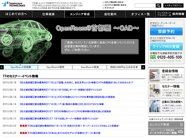Click the OpenRoom@首都圏 ~CAD~ banner title

coord(97,28)
